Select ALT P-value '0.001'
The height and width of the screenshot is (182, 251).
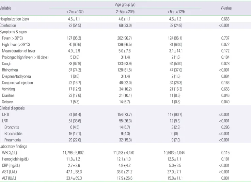(225, 178)
